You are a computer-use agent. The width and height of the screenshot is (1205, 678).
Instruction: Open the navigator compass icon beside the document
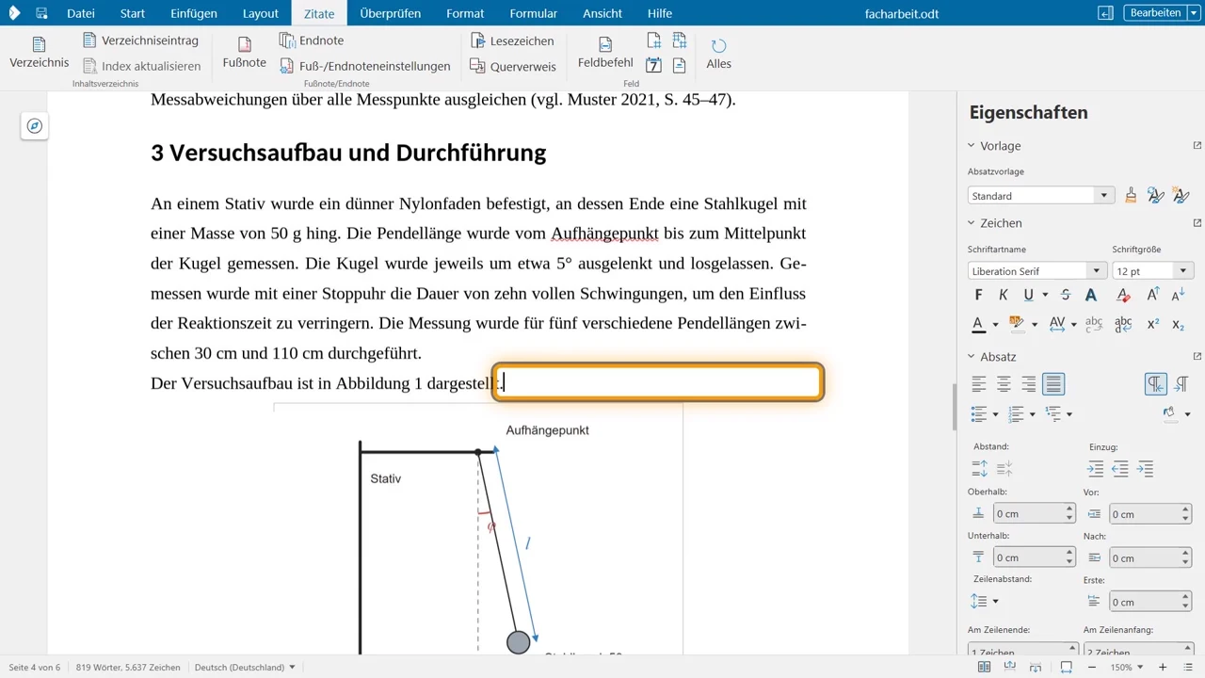point(35,126)
